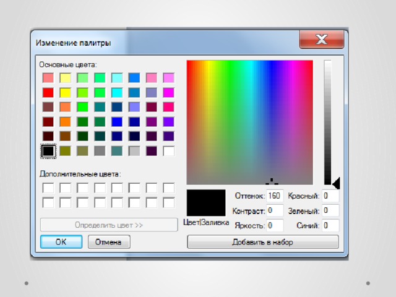396x297 pixels.
Task: Click Добавить в набор button
Action: coord(262,243)
